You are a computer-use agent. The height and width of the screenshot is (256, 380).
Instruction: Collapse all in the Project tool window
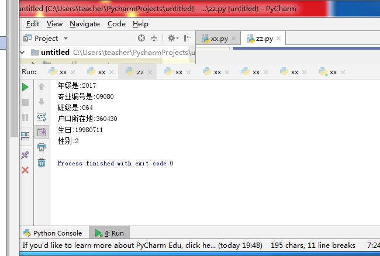coord(154,38)
